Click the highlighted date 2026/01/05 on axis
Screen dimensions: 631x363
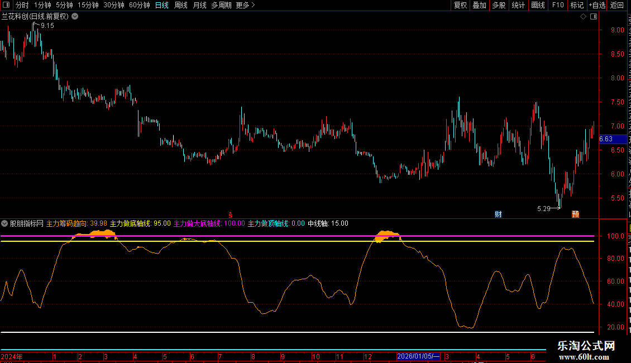[x=418, y=356]
